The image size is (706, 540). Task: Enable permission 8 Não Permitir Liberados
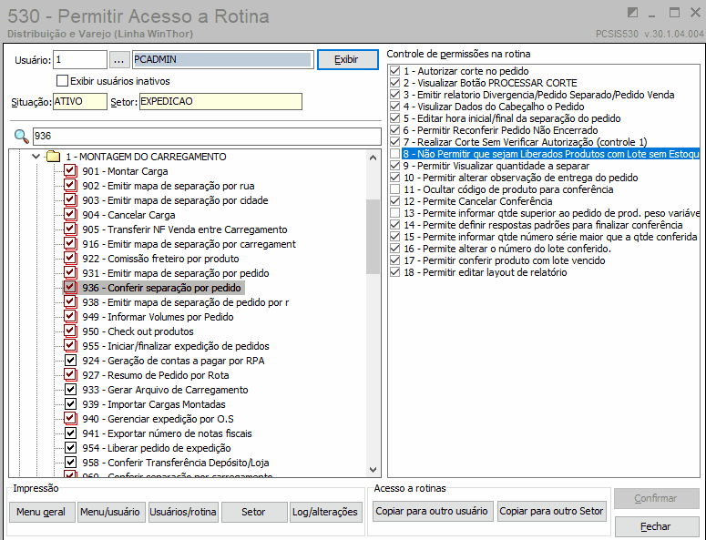[x=394, y=154]
